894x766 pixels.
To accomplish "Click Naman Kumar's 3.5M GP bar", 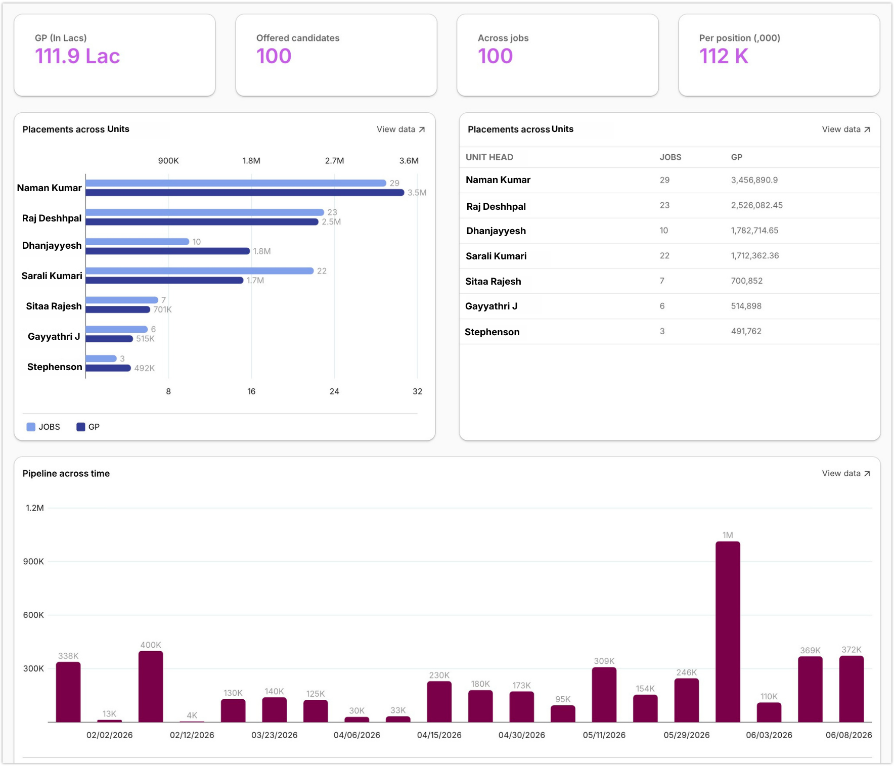I will coord(245,193).
